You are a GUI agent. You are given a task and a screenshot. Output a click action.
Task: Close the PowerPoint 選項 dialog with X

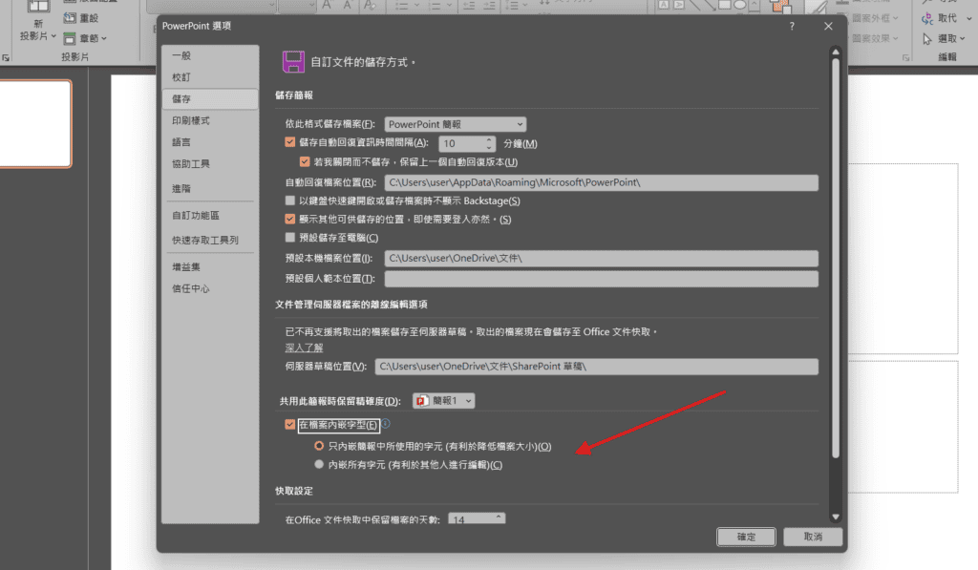click(828, 26)
